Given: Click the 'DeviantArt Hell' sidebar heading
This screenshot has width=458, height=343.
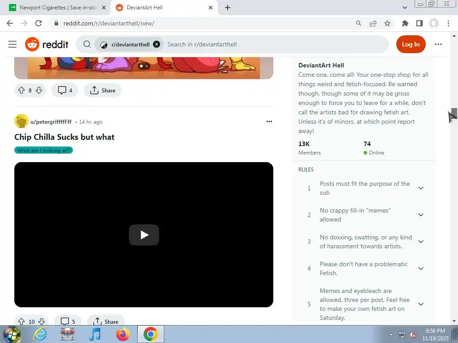Looking at the screenshot, I should point(321,65).
